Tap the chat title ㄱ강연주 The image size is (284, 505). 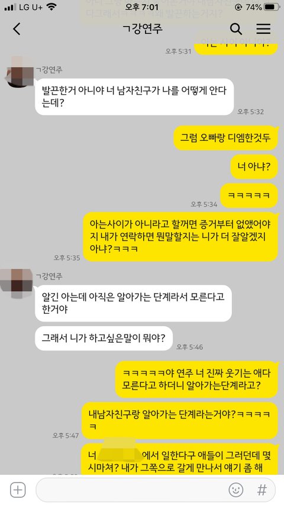[143, 29]
